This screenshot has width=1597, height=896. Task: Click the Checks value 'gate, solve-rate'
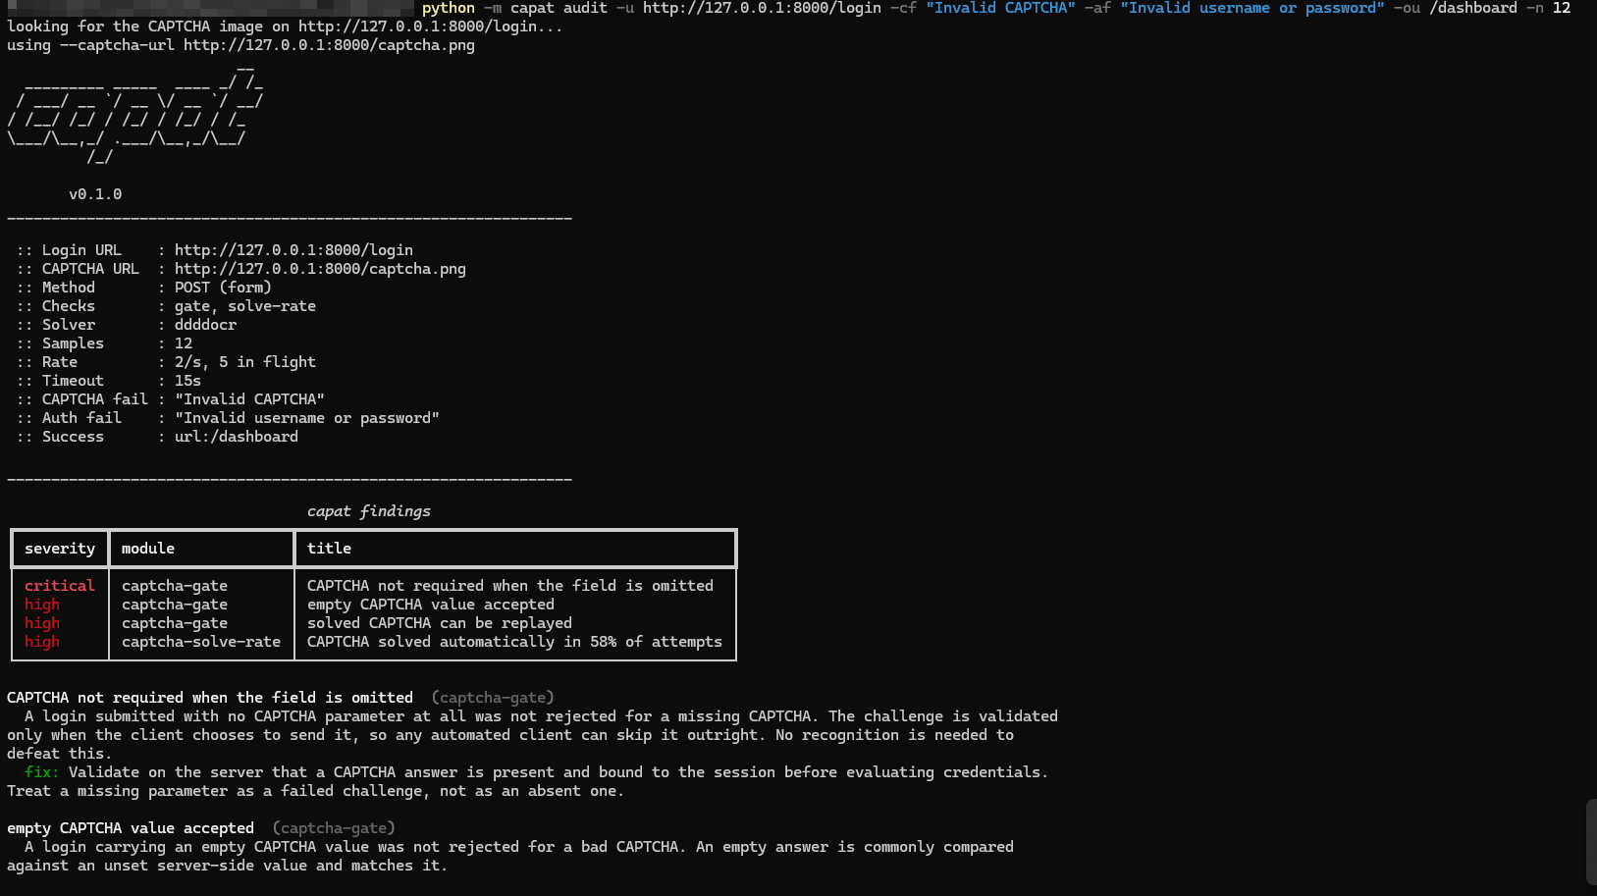coord(245,306)
